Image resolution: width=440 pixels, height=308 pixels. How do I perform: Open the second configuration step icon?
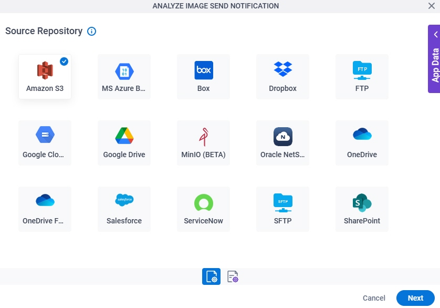[x=233, y=276]
